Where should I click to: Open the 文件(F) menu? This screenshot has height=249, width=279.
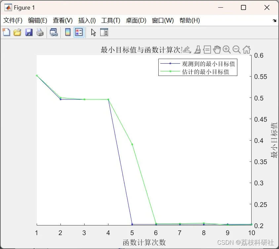pos(13,21)
